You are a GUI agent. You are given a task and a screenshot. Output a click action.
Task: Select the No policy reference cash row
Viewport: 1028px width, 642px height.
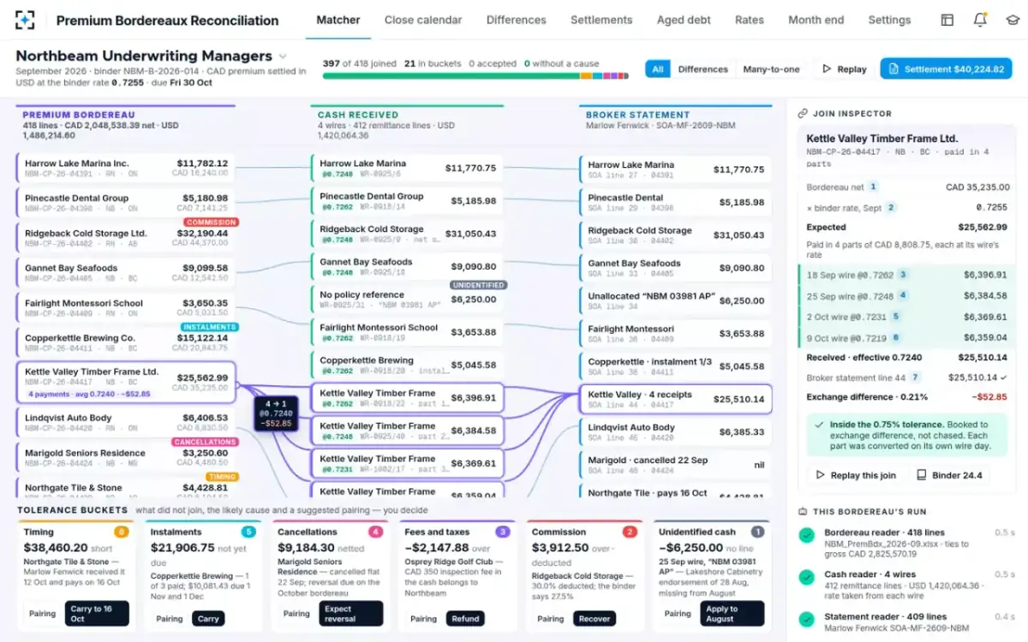407,300
